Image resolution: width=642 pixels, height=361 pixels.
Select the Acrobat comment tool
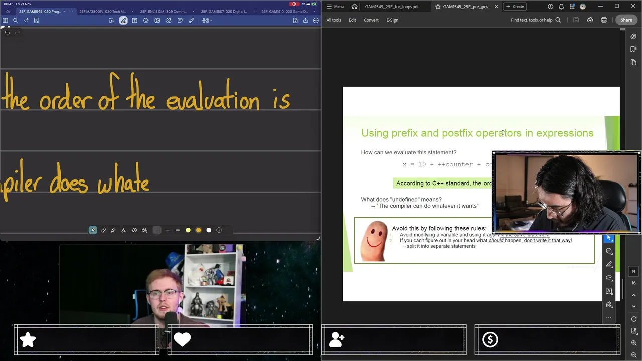tap(609, 251)
